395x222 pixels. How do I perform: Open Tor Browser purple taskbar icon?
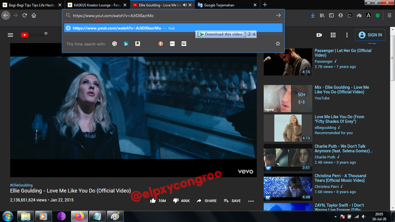pyautogui.click(x=61, y=216)
